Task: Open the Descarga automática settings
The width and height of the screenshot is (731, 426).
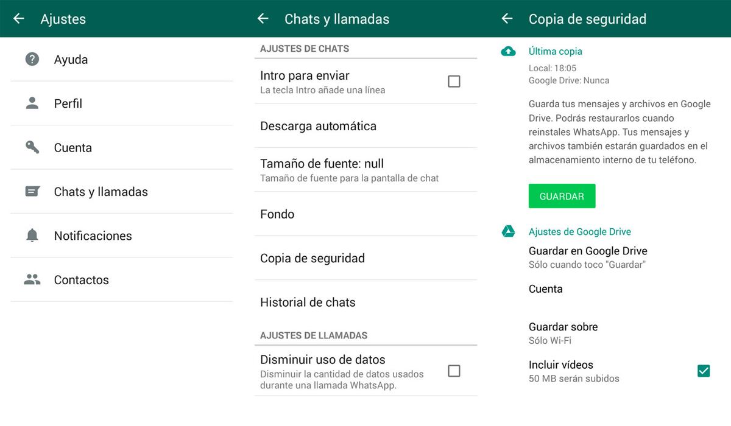Action: coord(319,126)
